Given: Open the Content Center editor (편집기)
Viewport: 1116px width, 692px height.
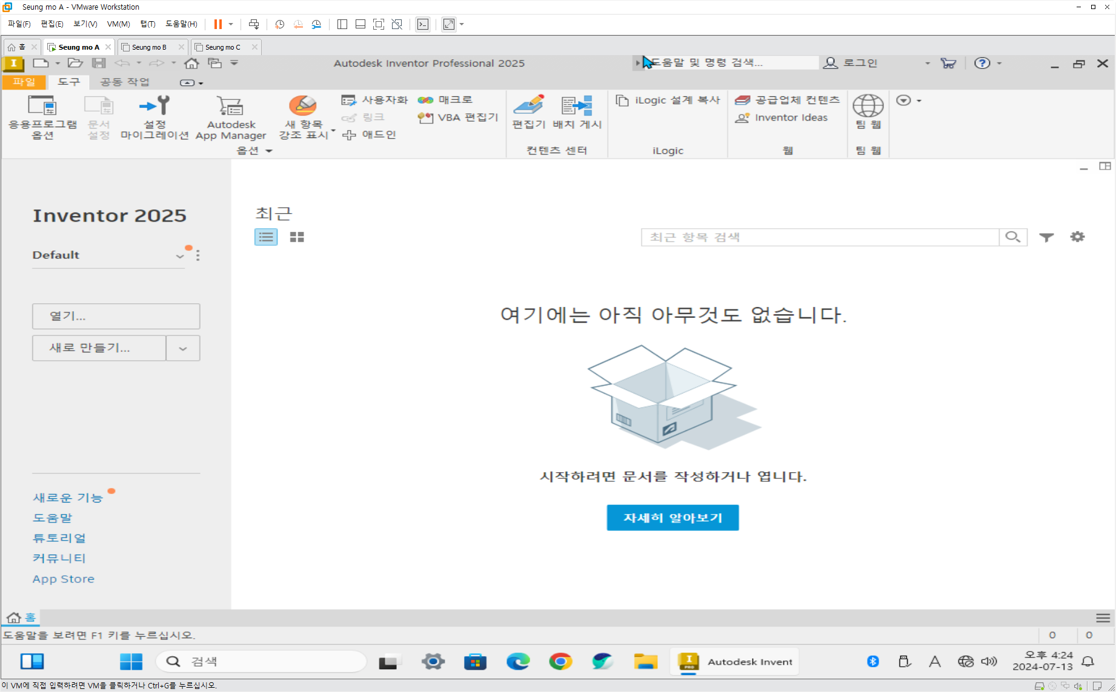Looking at the screenshot, I should [x=529, y=113].
